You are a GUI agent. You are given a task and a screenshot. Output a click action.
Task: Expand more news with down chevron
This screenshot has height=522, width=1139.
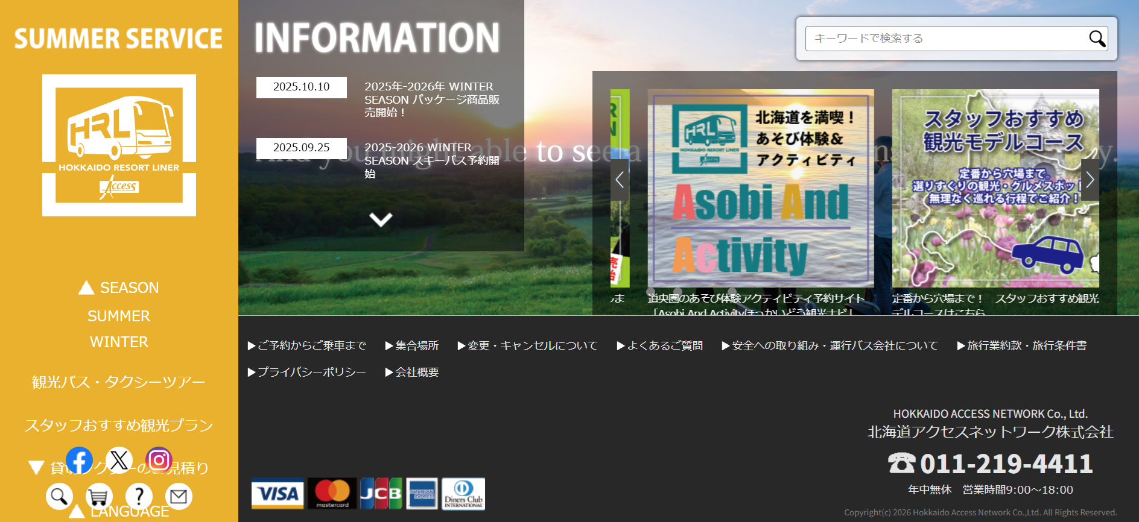click(x=381, y=219)
